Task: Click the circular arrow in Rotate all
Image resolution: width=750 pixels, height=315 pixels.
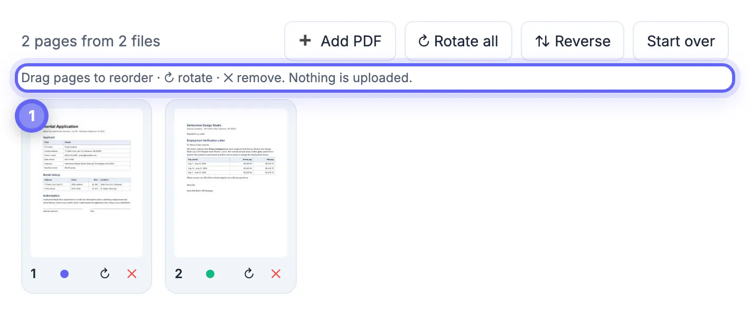Action: click(424, 41)
